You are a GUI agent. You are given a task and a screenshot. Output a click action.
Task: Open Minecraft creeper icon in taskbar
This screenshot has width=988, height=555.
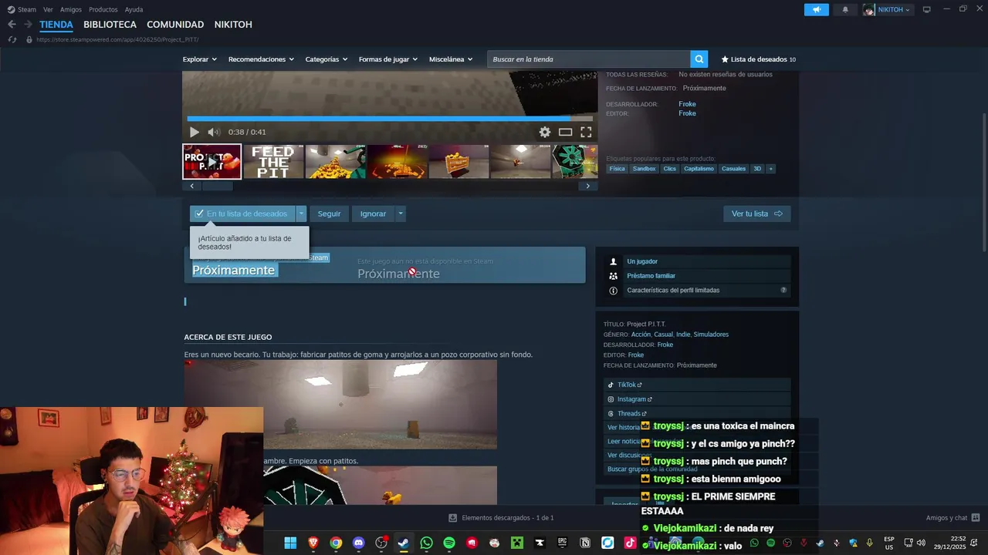517,543
